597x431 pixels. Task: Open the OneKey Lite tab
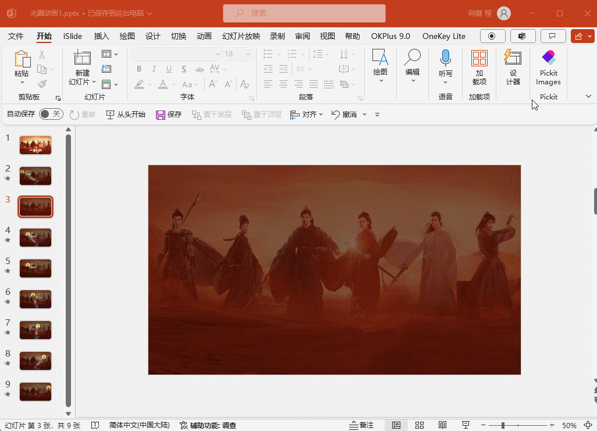point(444,36)
